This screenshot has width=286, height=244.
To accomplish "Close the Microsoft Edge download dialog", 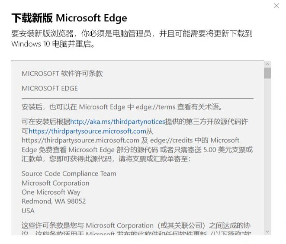I will tap(276, 6).
